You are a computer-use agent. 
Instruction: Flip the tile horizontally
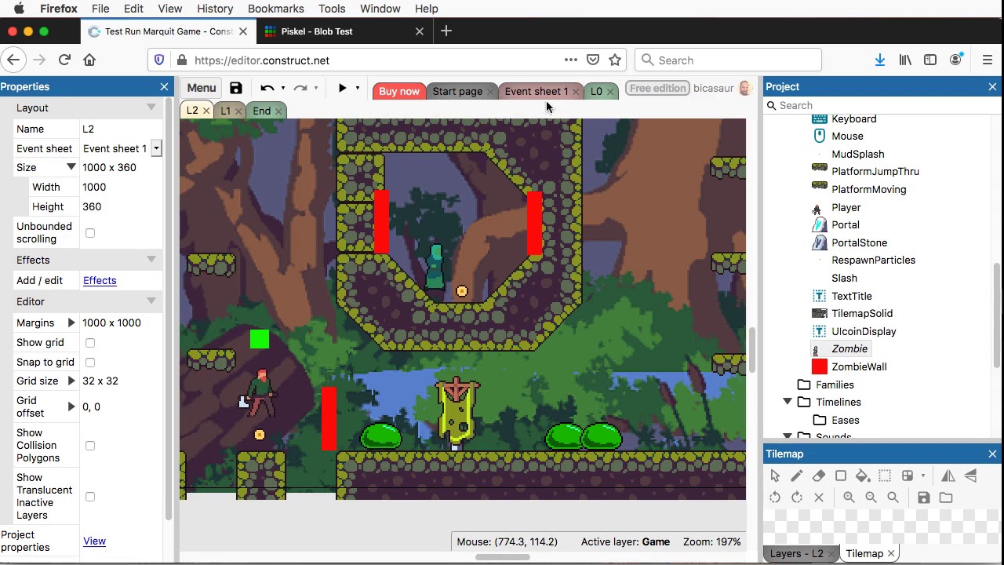[x=948, y=476]
